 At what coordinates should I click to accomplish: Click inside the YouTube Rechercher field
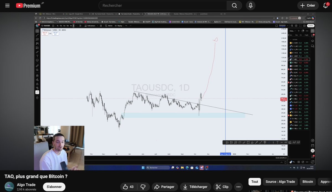coord(163,6)
